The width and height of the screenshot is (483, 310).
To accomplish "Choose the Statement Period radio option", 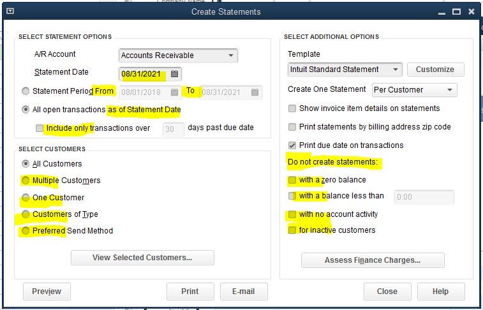I will pos(26,92).
